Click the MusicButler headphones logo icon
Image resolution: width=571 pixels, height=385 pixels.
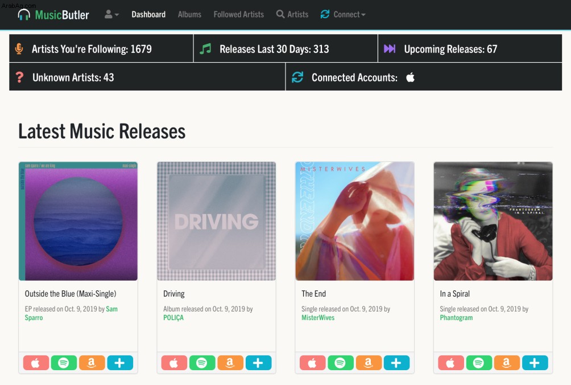(x=24, y=15)
